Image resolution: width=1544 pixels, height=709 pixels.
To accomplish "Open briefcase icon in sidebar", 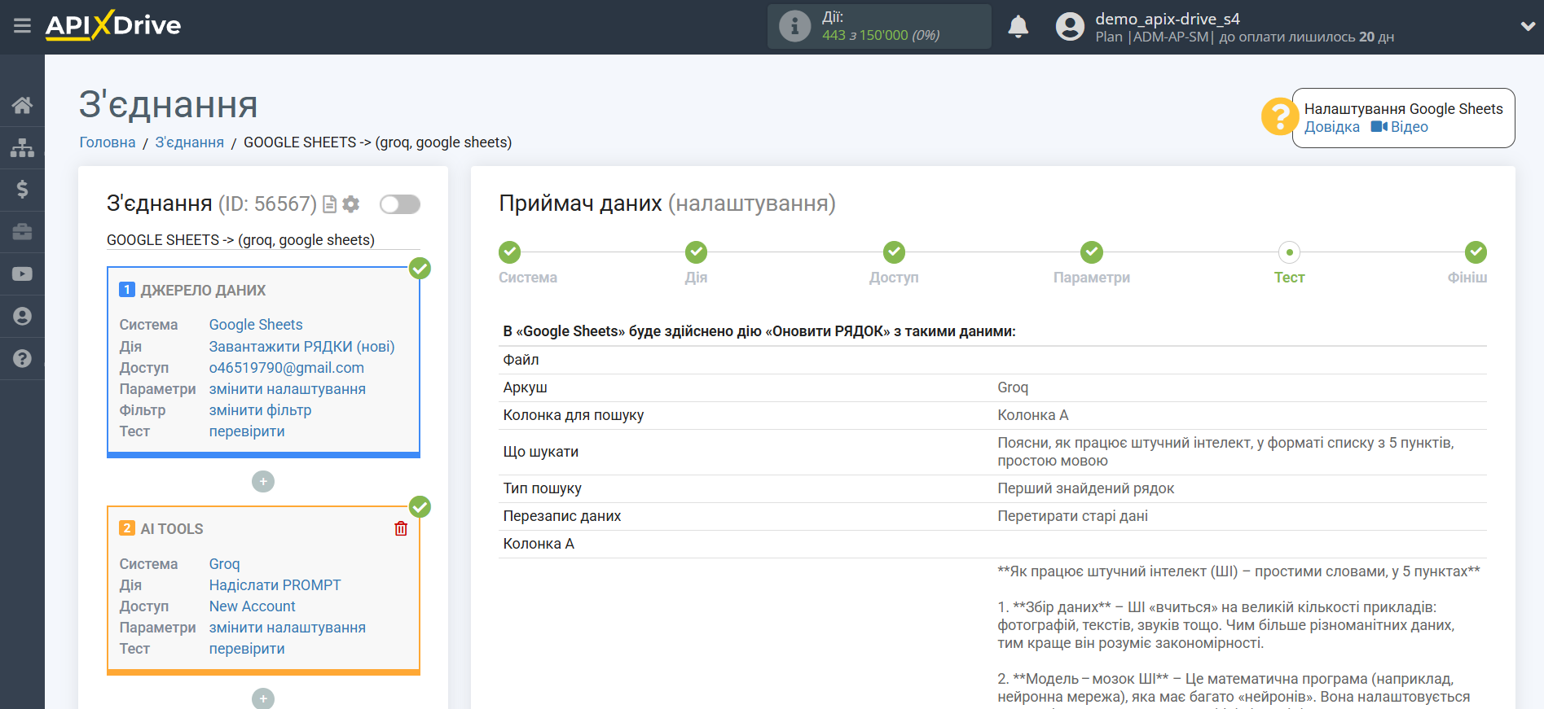I will tap(22, 232).
